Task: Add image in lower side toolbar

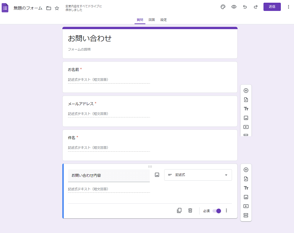Action: (x=246, y=197)
